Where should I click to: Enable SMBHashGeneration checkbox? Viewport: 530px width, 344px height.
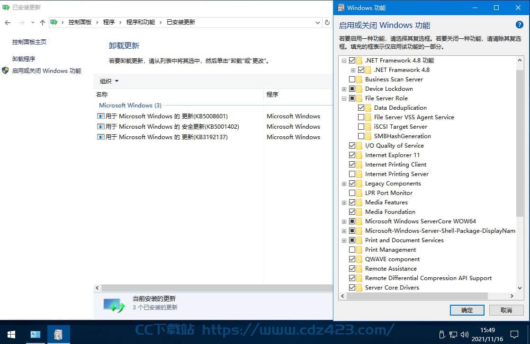pyautogui.click(x=361, y=136)
